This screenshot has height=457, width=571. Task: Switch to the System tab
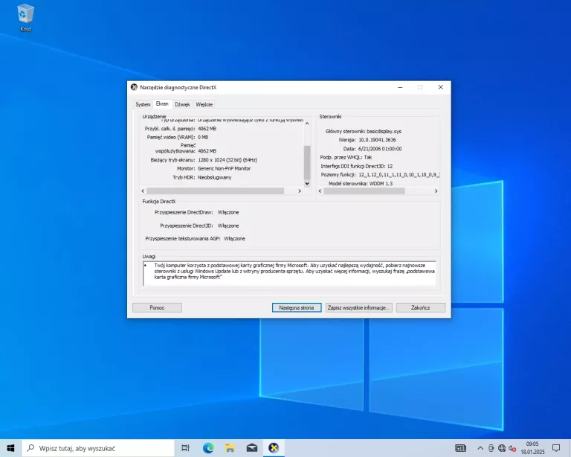point(143,104)
